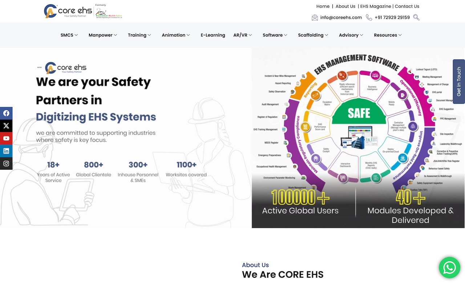Expand the AR/VR dropdown menu
This screenshot has width=465, height=283.
pos(243,35)
